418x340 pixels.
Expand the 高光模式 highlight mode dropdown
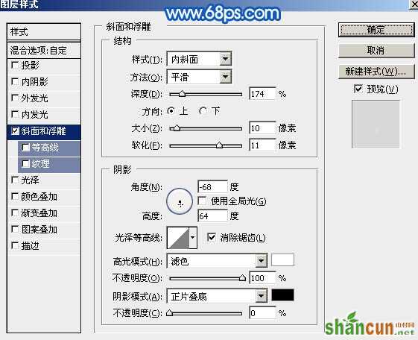[217, 261]
